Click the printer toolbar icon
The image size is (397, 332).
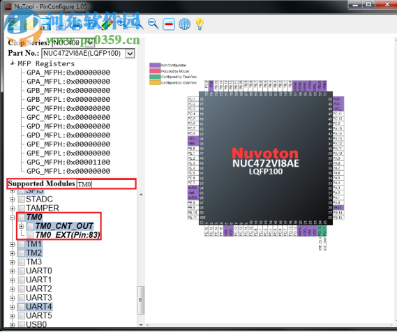(x=76, y=24)
